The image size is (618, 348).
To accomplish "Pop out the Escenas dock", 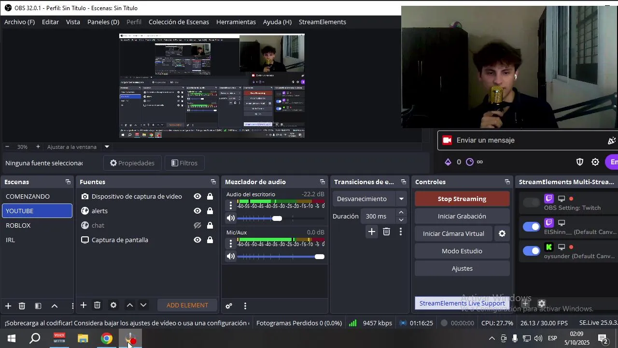I will point(68,182).
